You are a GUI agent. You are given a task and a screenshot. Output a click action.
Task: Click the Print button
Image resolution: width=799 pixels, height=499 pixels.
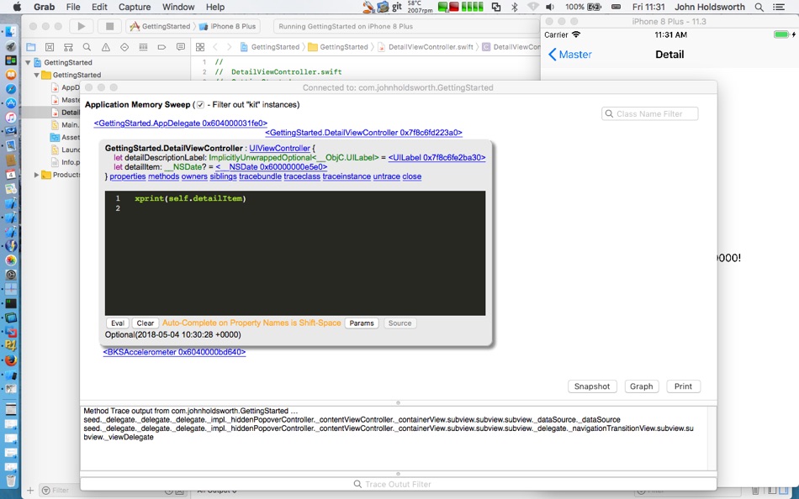683,386
